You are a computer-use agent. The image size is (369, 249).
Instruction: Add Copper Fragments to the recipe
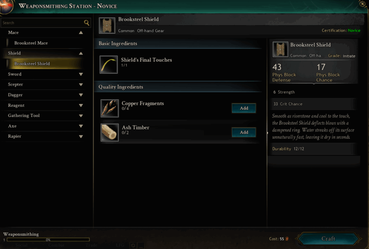244,108
